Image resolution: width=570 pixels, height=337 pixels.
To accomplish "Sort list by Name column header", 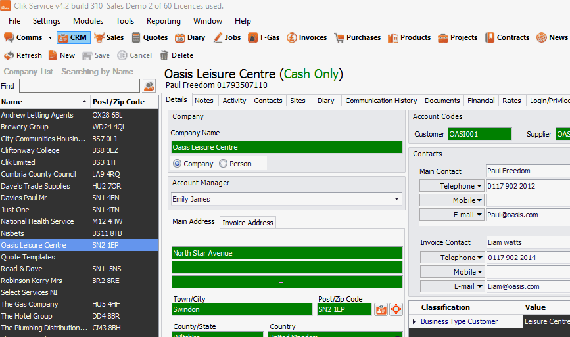I will (45, 102).
